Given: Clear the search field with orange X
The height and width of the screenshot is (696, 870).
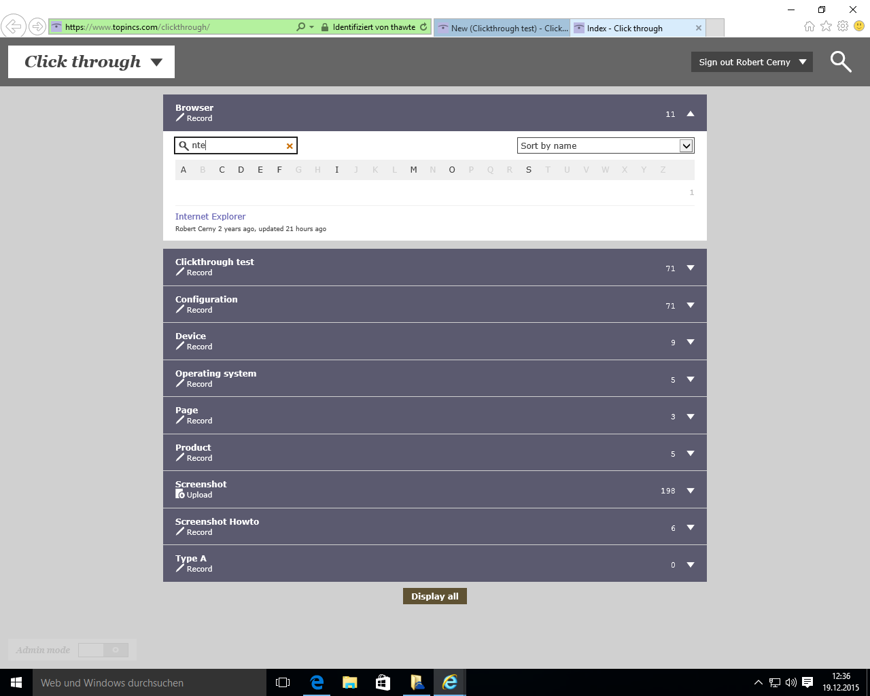Looking at the screenshot, I should click(290, 146).
